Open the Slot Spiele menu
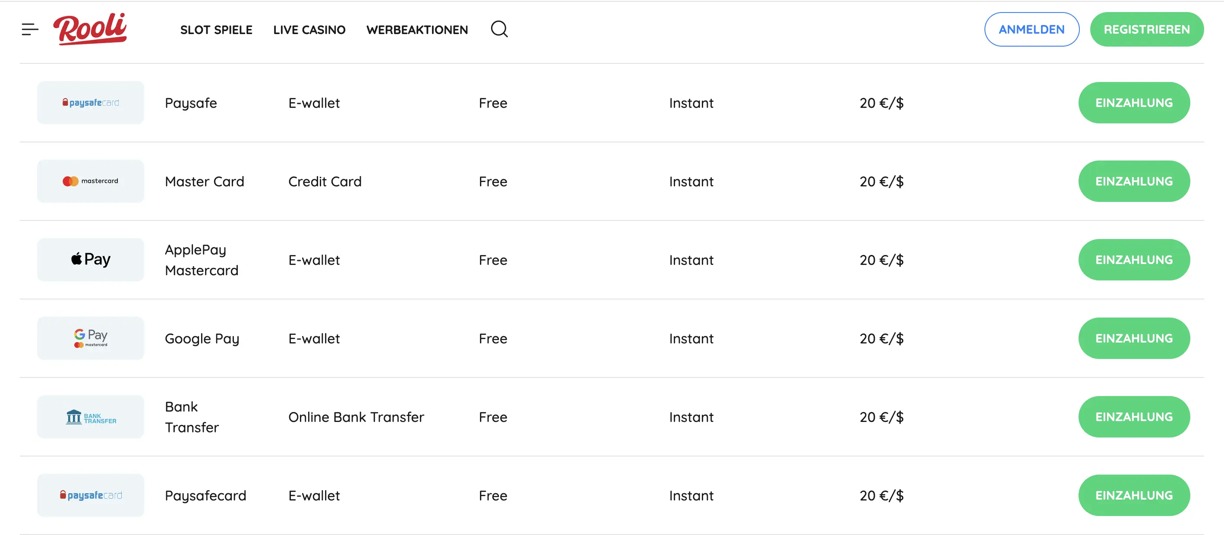Screen dimensions: 1224x535 coord(216,29)
